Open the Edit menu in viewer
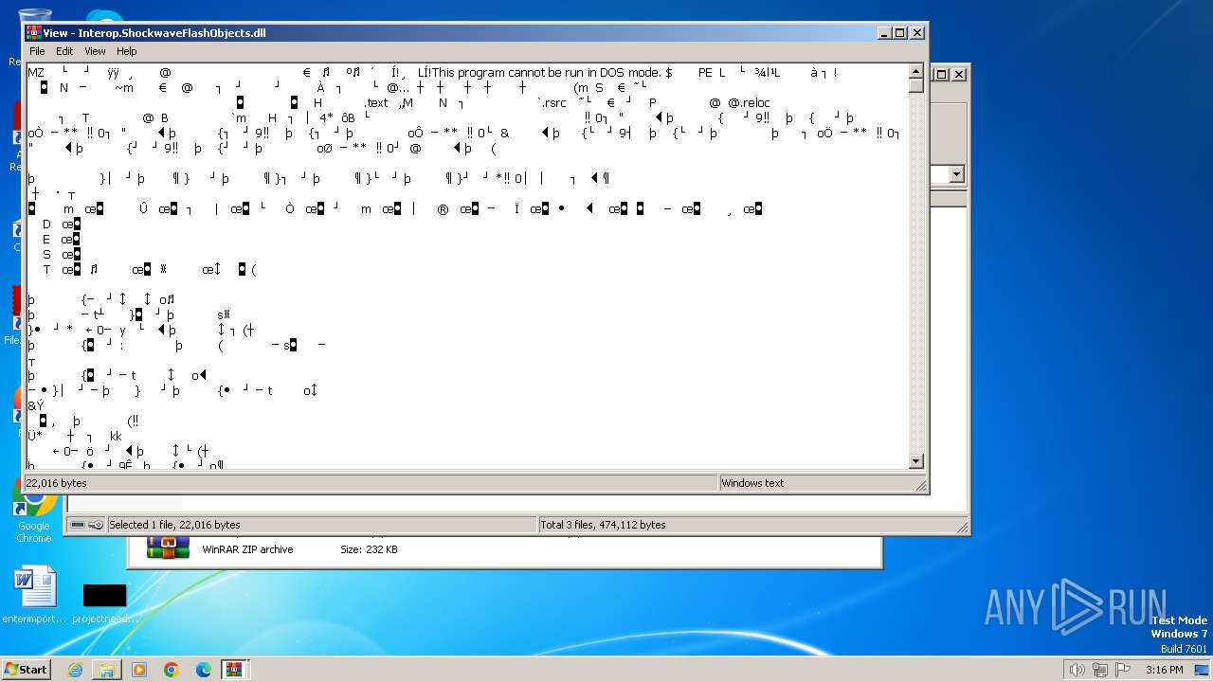 click(64, 51)
